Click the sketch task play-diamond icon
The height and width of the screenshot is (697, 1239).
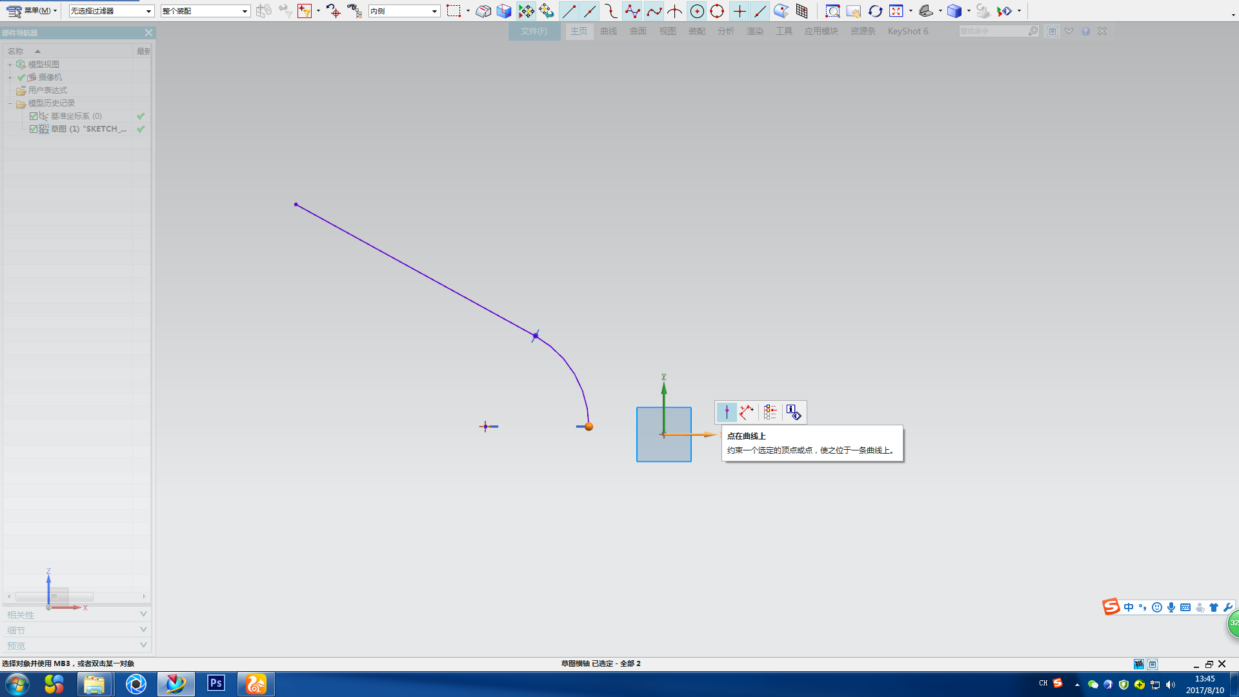coord(1004,11)
